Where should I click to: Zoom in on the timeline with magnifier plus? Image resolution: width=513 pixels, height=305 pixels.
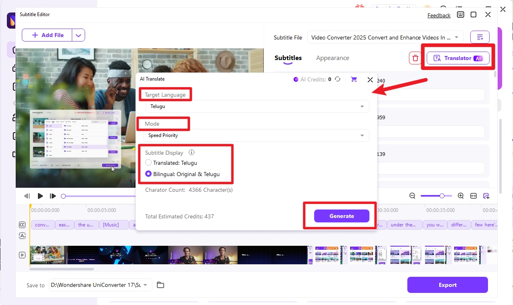(461, 196)
